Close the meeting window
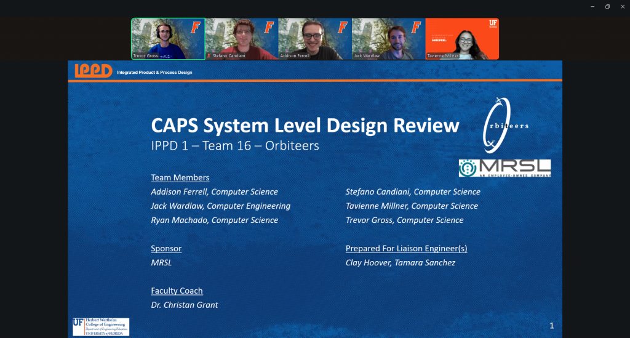 (x=622, y=6)
